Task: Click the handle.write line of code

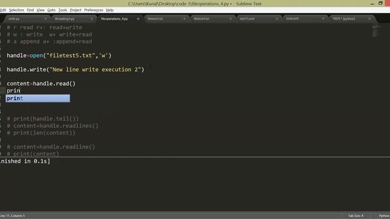Action: tap(76, 69)
